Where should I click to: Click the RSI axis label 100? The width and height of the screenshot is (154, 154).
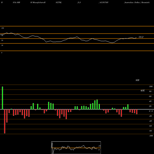click(x=2, y=28)
